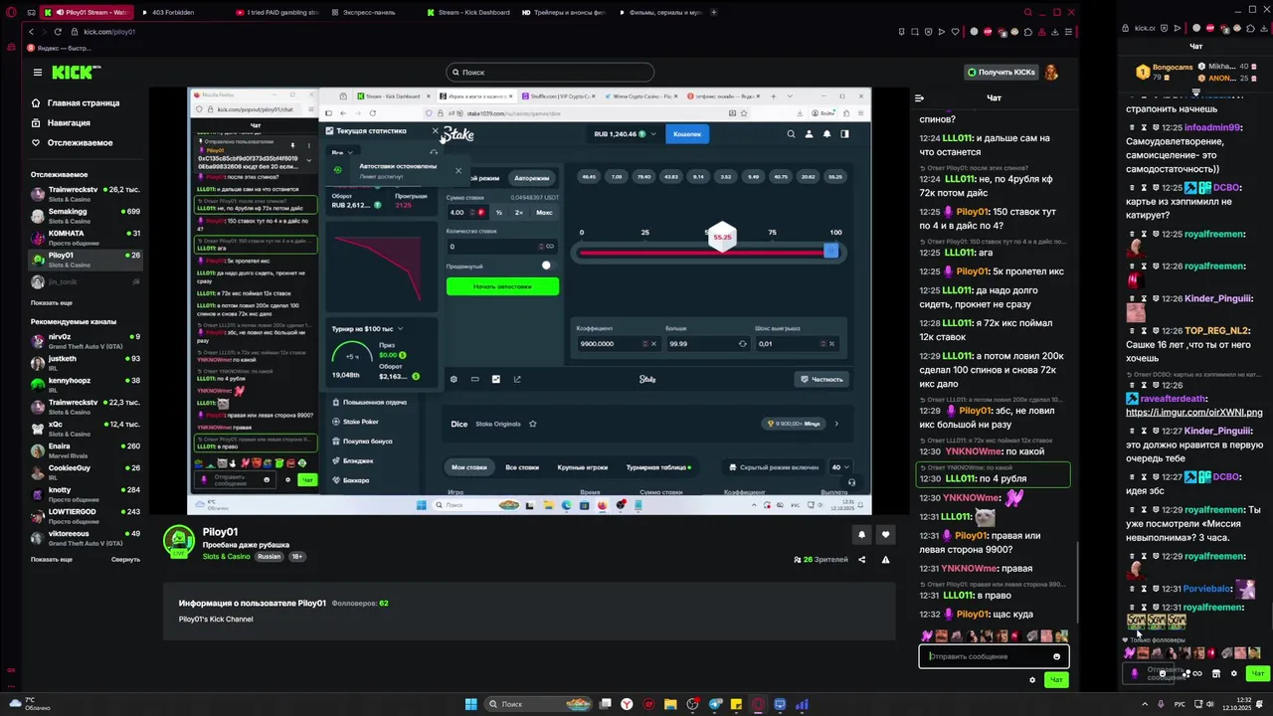Open main chat settings gear
Image resolution: width=1273 pixels, height=716 pixels.
pyautogui.click(x=1032, y=680)
